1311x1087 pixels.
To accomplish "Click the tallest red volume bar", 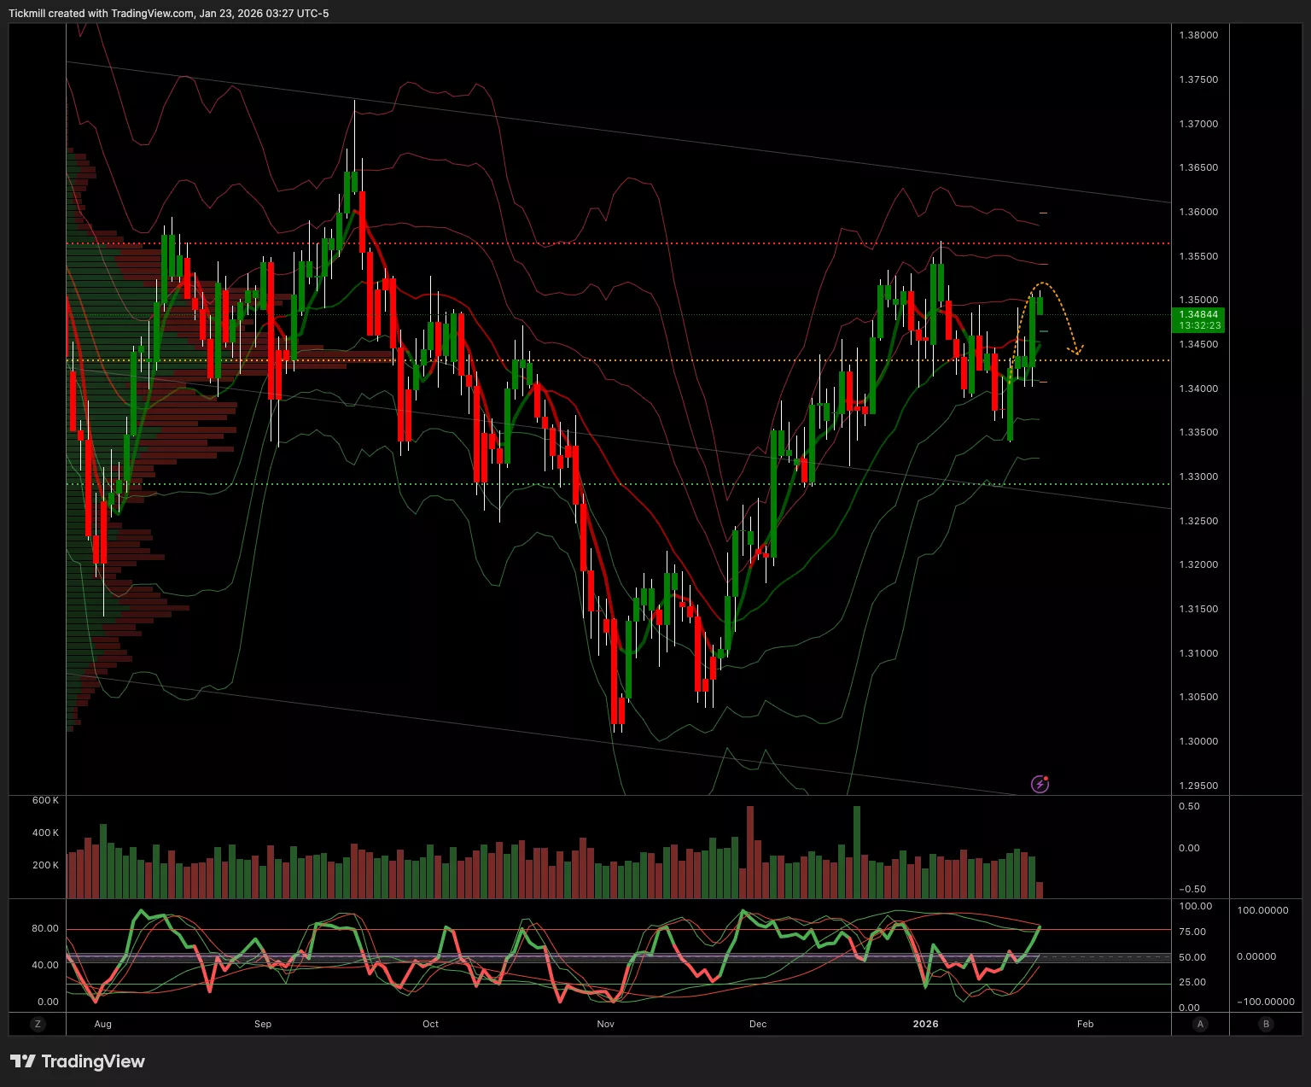I will coord(750,851).
